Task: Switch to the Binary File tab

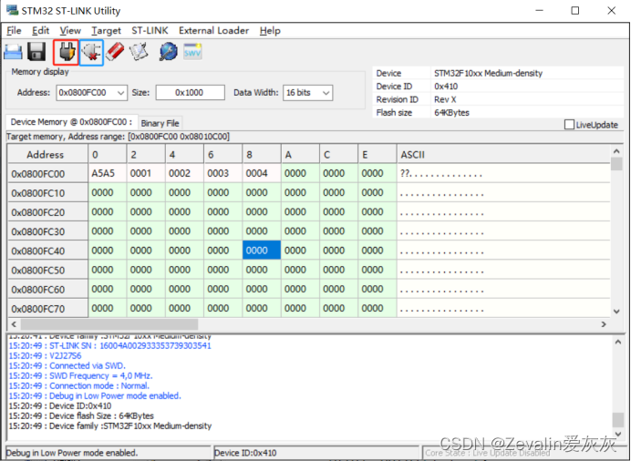Action: (160, 123)
